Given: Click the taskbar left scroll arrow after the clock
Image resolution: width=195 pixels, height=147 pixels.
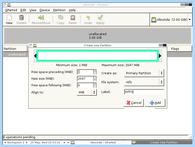Looking at the screenshot, I should [64, 142].
